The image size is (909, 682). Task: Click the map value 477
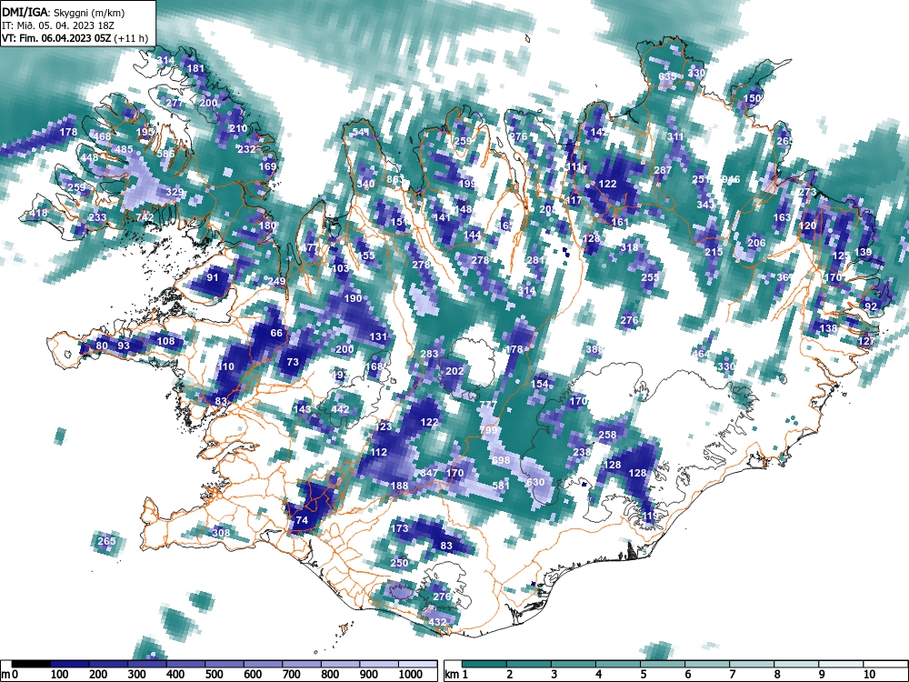(x=310, y=247)
